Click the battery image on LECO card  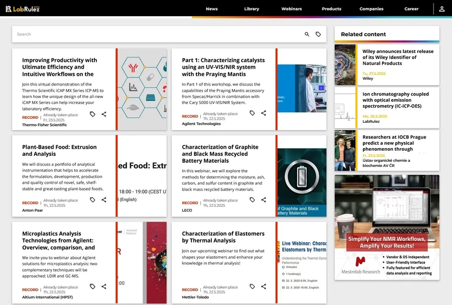[302, 182]
